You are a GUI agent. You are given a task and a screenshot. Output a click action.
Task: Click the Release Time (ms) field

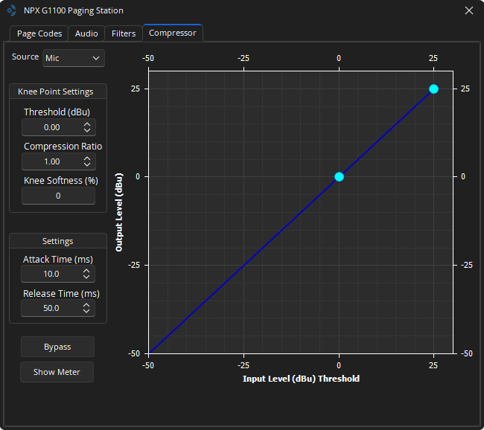point(51,308)
